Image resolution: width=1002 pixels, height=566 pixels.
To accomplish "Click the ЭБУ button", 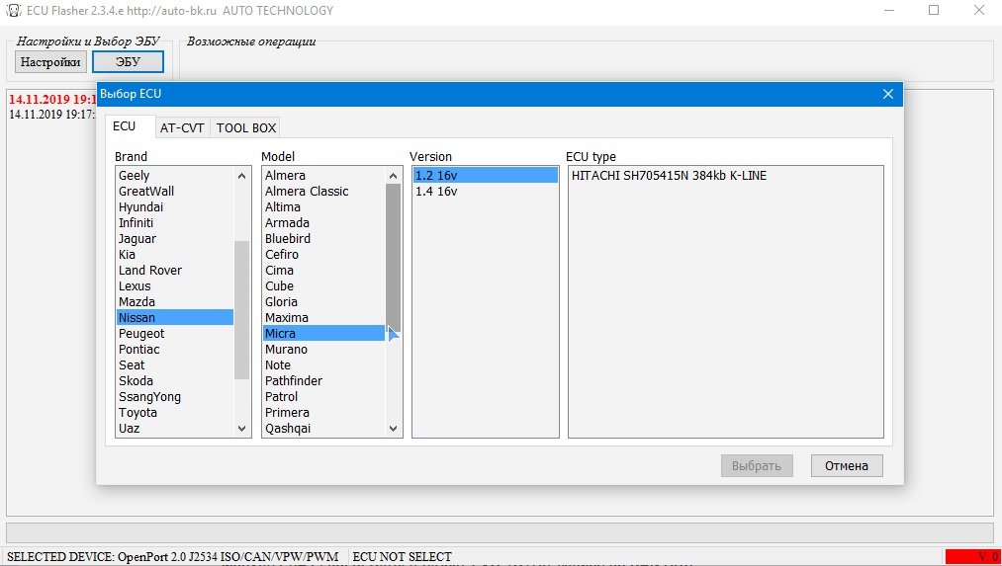I will (128, 62).
